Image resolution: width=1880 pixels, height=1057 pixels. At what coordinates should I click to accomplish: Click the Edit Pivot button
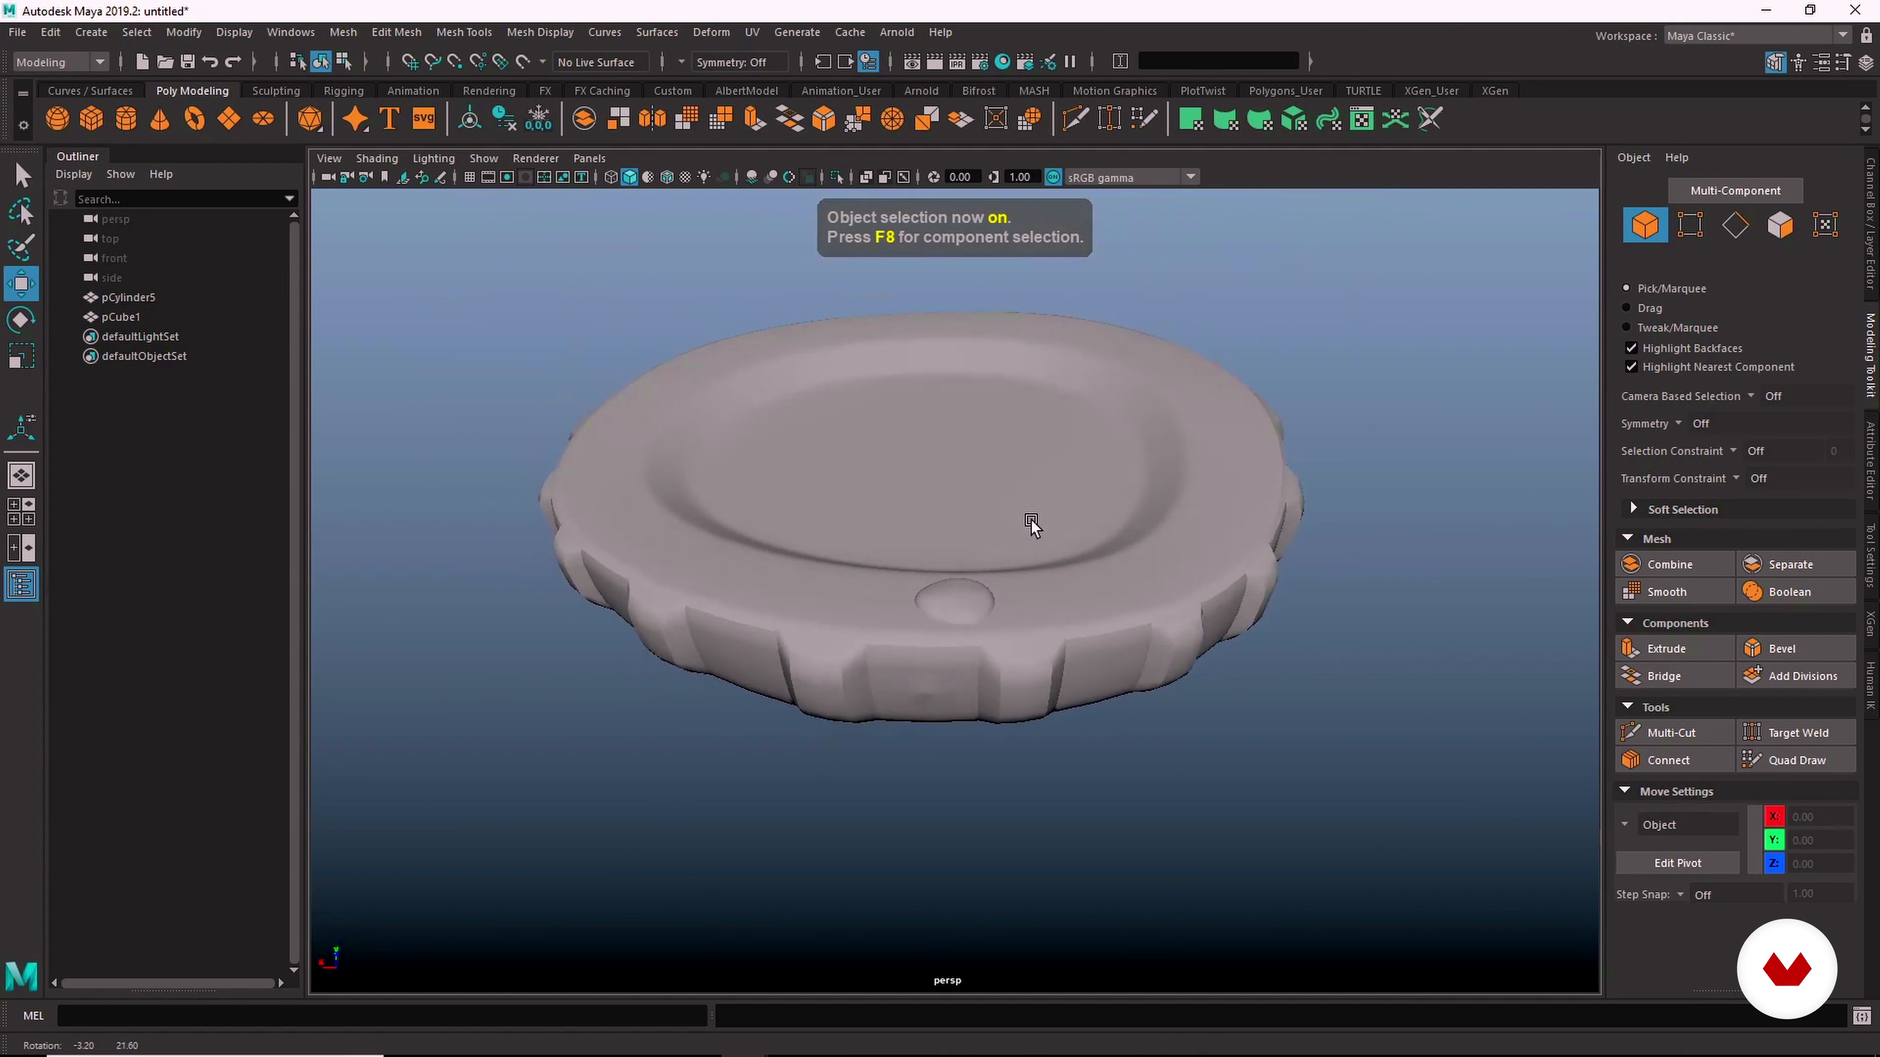click(1677, 862)
